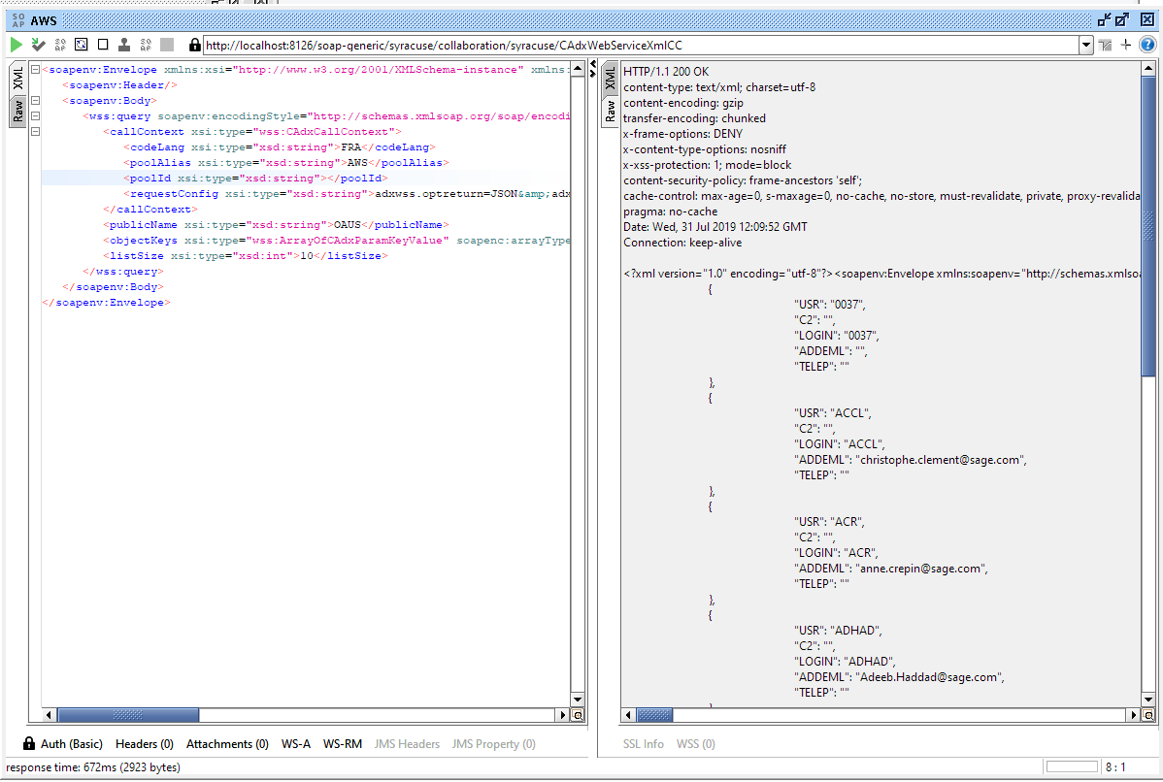Open the Headers (0) panel of the request

point(144,744)
